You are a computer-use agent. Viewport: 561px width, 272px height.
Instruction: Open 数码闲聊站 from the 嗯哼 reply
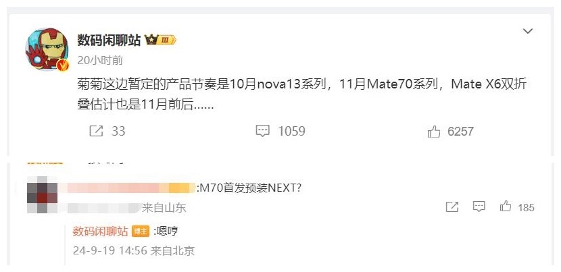pos(100,232)
